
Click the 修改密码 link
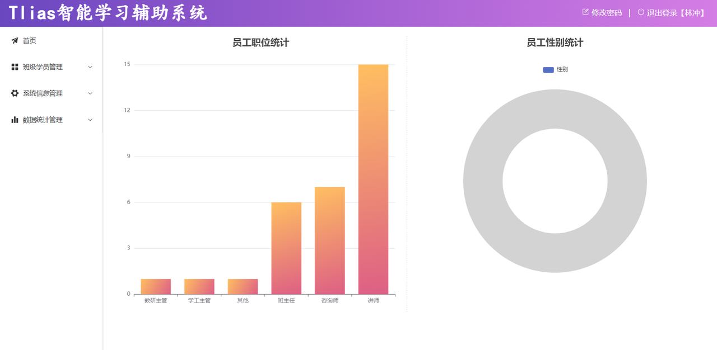tap(607, 13)
